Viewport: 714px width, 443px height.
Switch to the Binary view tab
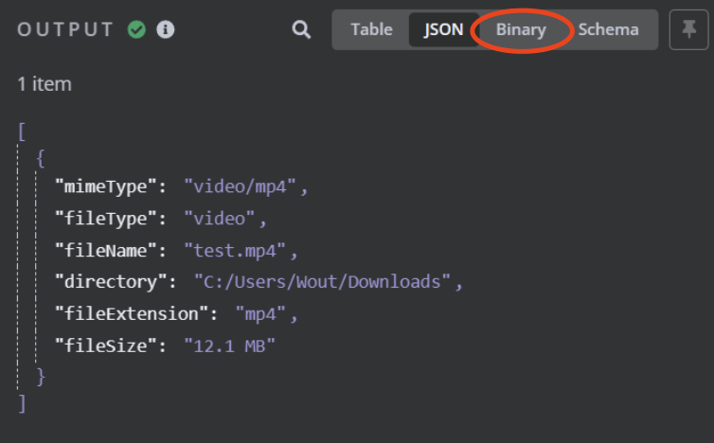(521, 30)
